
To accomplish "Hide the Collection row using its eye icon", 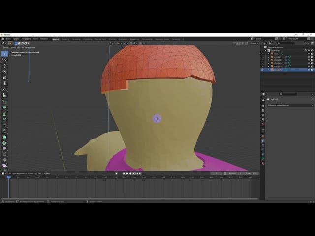I will click(x=309, y=50).
